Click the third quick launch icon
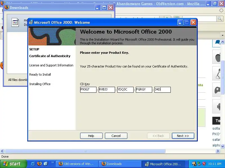Image resolution: width=225 pixels, height=168 pixels. (46, 164)
